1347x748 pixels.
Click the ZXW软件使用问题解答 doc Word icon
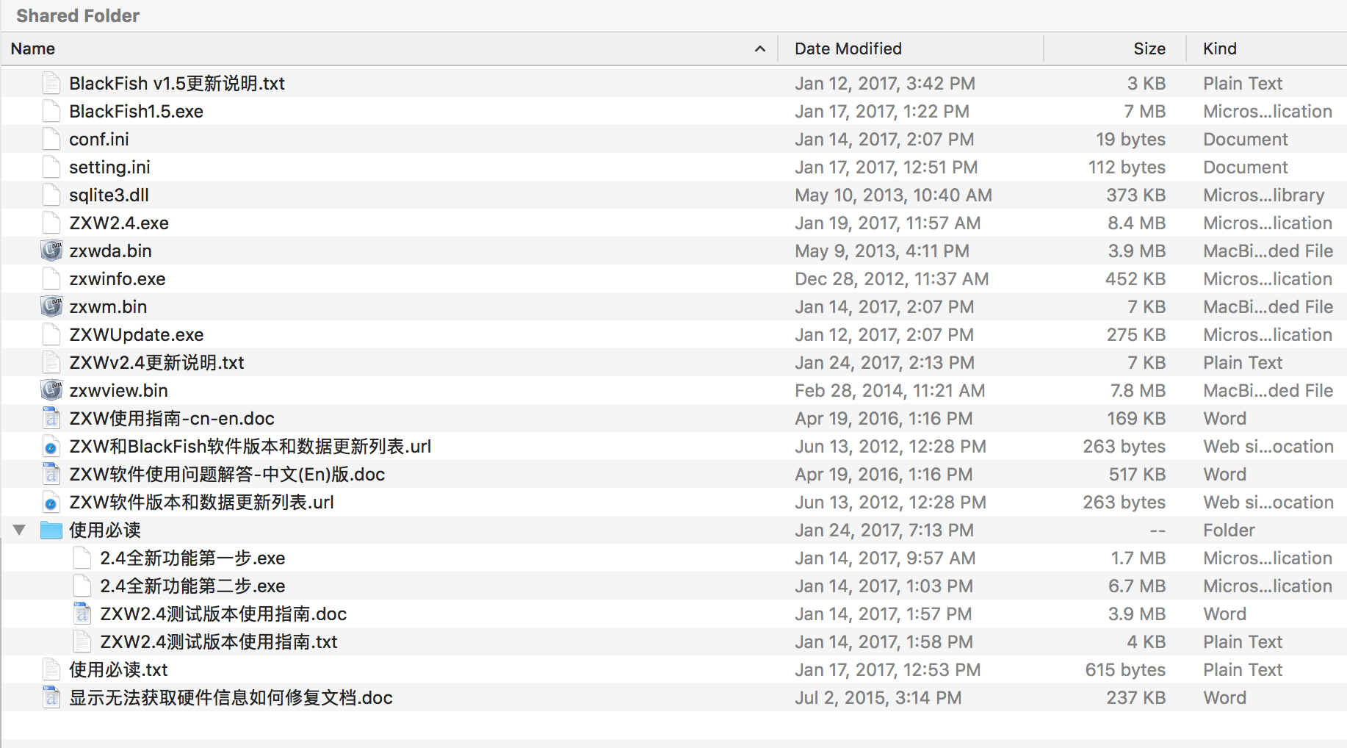point(51,474)
